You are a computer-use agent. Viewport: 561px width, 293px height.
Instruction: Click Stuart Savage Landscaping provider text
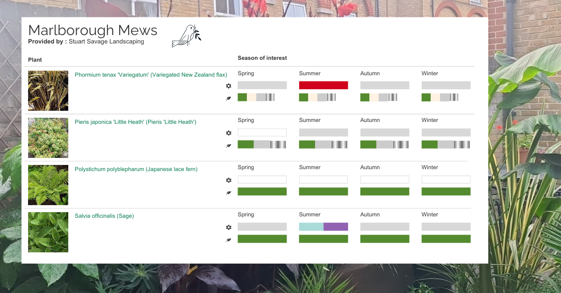pos(107,42)
